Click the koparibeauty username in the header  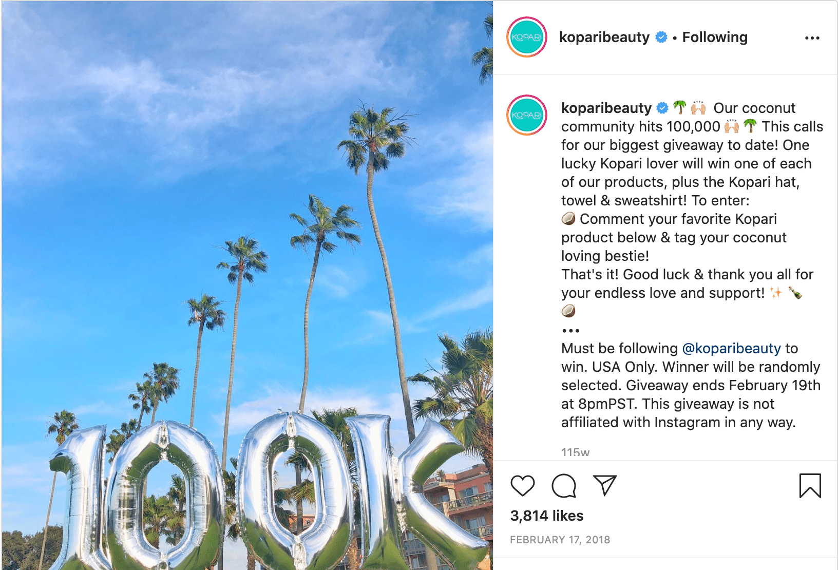604,37
